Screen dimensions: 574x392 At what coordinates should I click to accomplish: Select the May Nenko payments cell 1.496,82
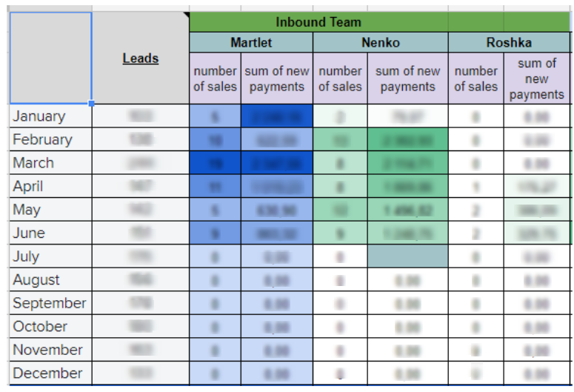tap(407, 210)
